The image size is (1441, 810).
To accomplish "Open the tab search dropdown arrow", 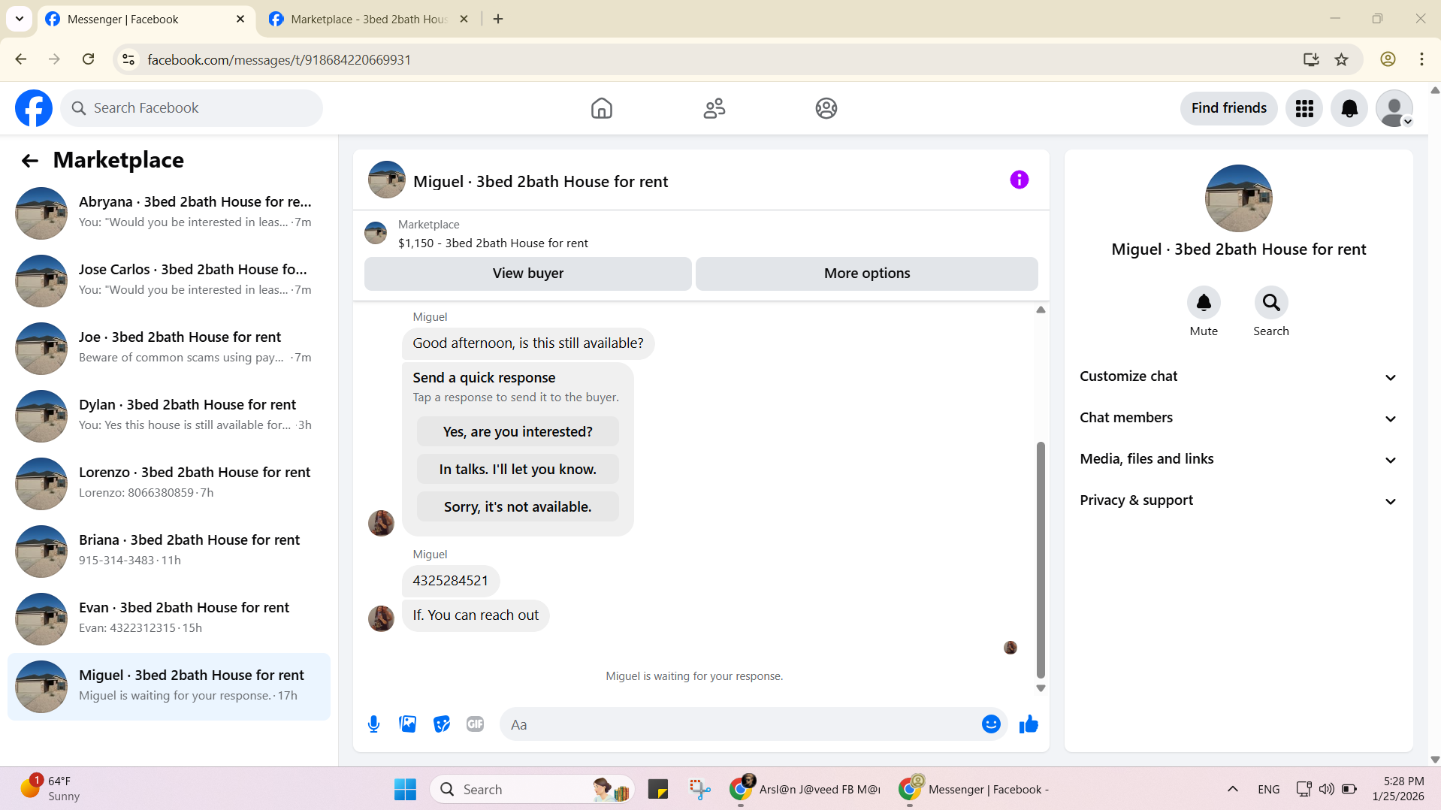I will (x=20, y=19).
